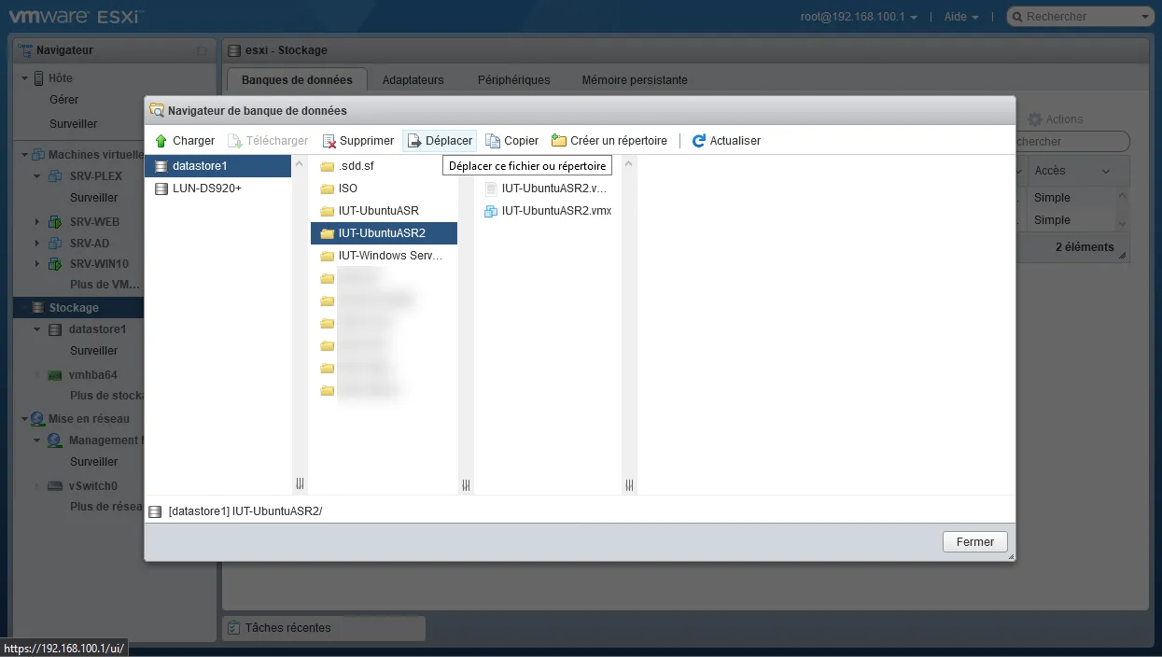The width and height of the screenshot is (1162, 657).
Task: Open the root@192.168.100.1 user dropdown
Action: (x=859, y=17)
